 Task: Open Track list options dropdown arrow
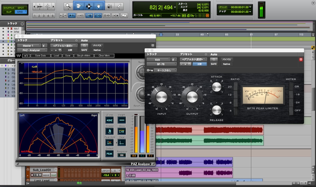click(22, 24)
